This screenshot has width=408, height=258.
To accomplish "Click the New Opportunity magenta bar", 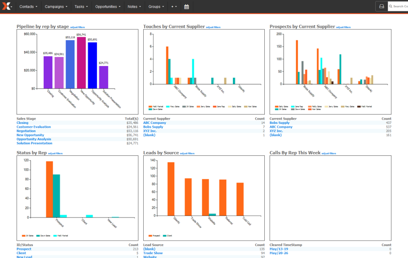I will [x=81, y=63].
